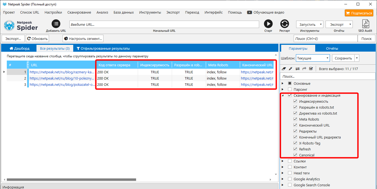Viewport: 377px width, 189px height.
Task: Click the collapse-all arrows icon in parameters
Action: pos(291,69)
